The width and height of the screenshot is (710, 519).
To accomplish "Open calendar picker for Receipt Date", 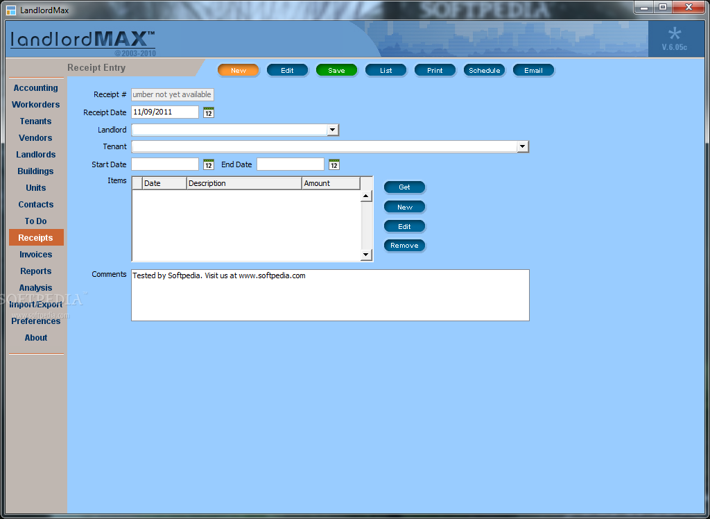I will tap(208, 112).
